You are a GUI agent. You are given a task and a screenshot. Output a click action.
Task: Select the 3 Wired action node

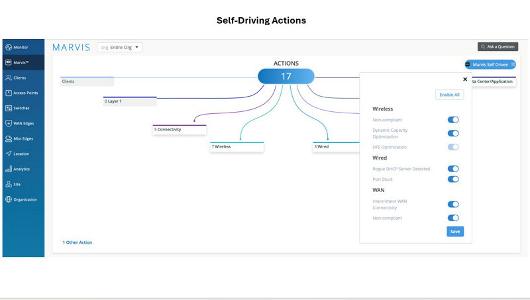(x=336, y=147)
